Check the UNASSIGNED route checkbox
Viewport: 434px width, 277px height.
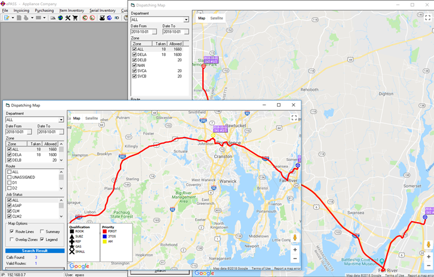[10, 178]
